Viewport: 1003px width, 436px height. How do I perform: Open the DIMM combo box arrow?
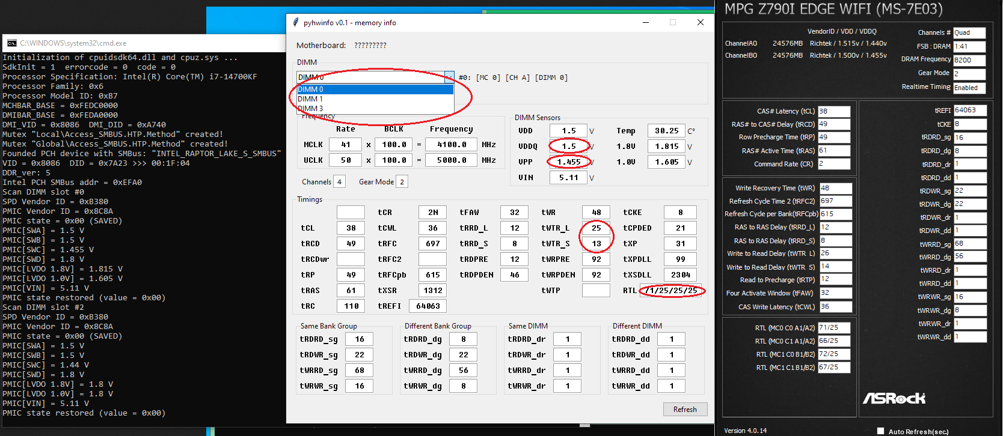[x=449, y=77]
